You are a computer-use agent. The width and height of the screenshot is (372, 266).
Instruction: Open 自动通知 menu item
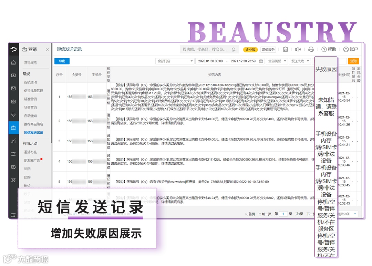click(x=30, y=115)
